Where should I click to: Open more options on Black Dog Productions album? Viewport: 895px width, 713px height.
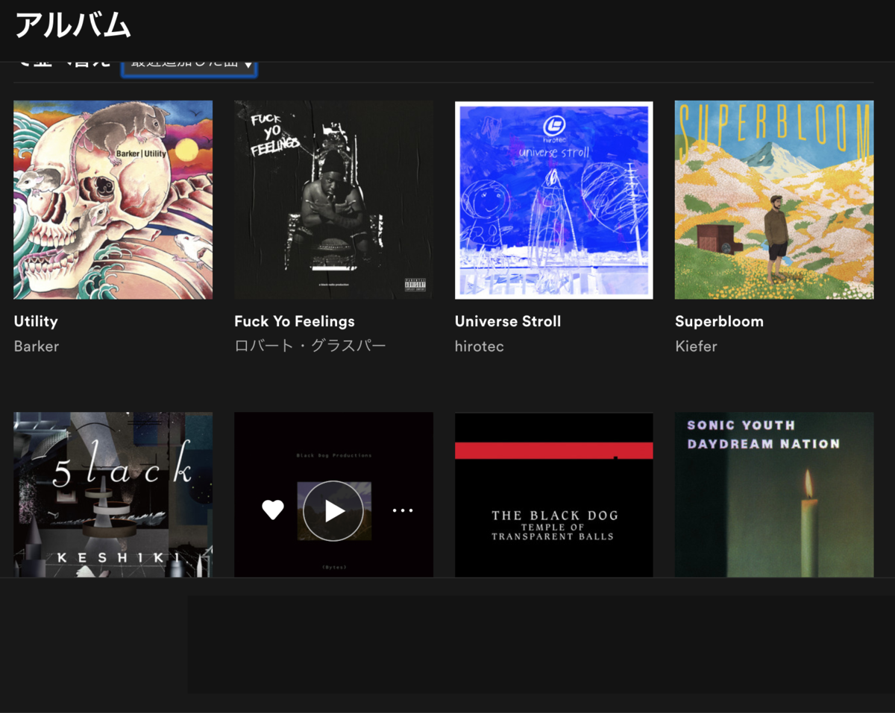click(403, 510)
